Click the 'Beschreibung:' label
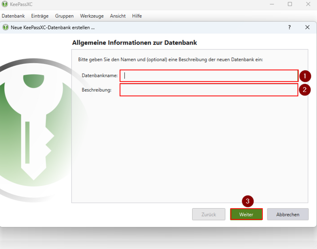This screenshot has width=317, height=249. pos(97,90)
